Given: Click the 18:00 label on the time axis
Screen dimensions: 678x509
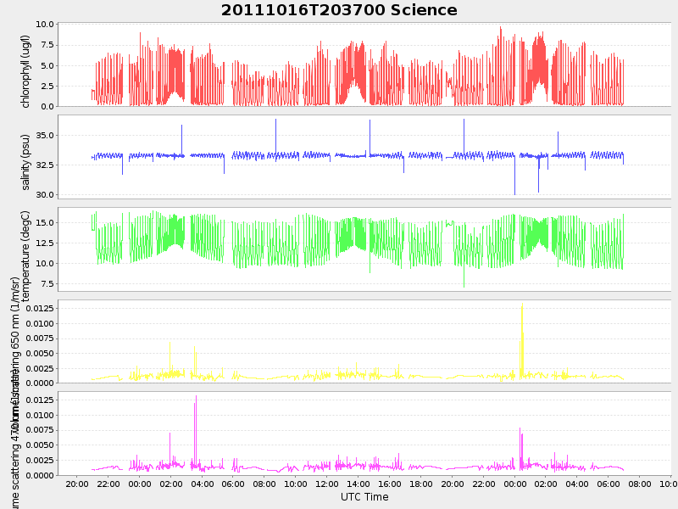Looking at the screenshot, I should [420, 484].
